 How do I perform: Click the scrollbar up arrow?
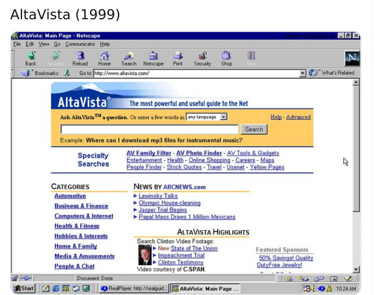tap(356, 82)
